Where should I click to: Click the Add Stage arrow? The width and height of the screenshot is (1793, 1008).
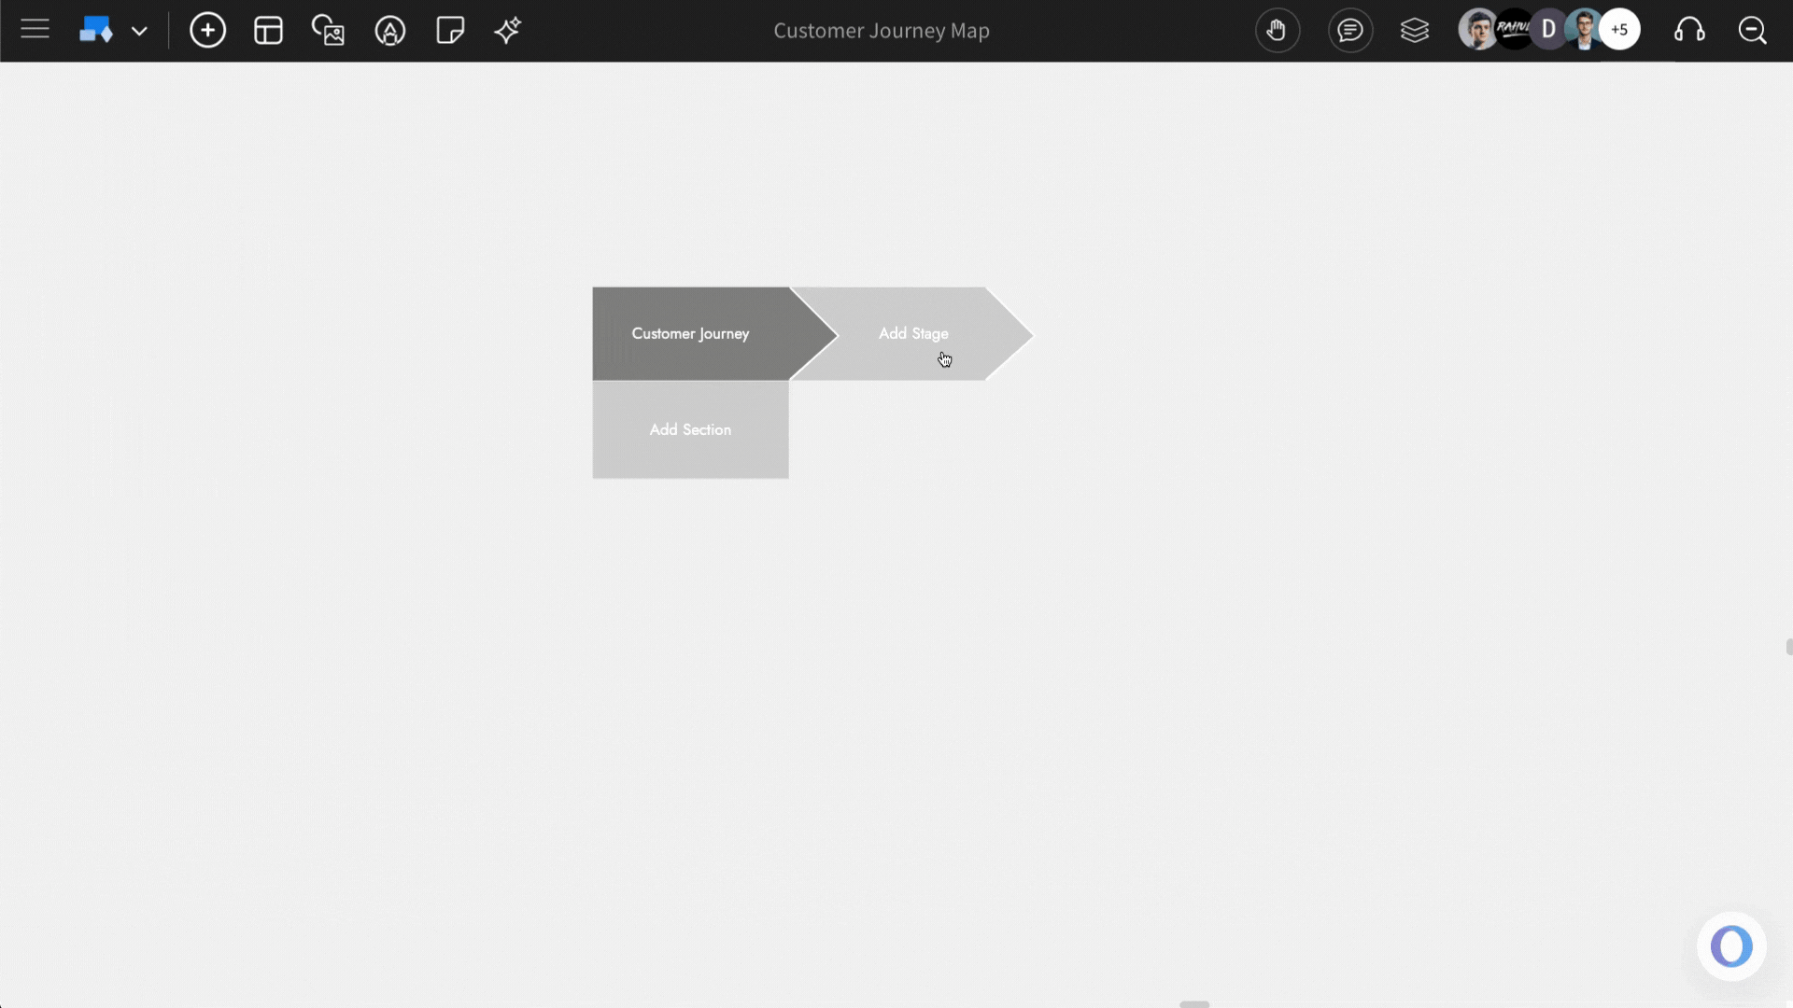tap(913, 333)
